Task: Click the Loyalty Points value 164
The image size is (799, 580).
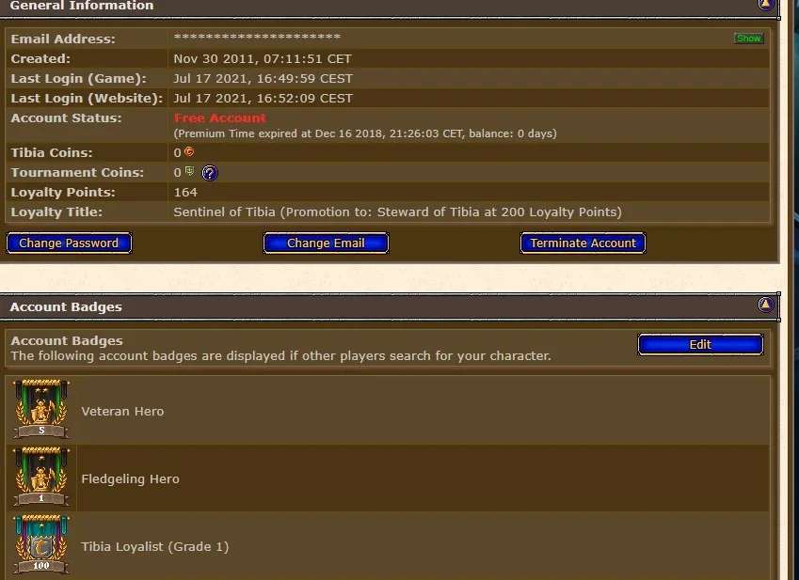Action: 185,193
